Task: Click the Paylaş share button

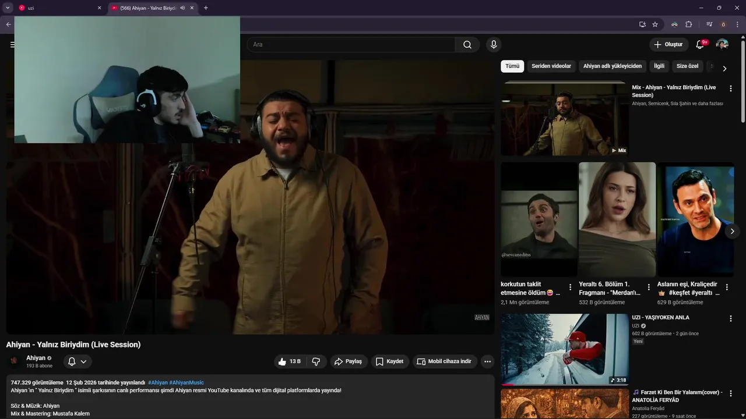Action: tap(349, 361)
